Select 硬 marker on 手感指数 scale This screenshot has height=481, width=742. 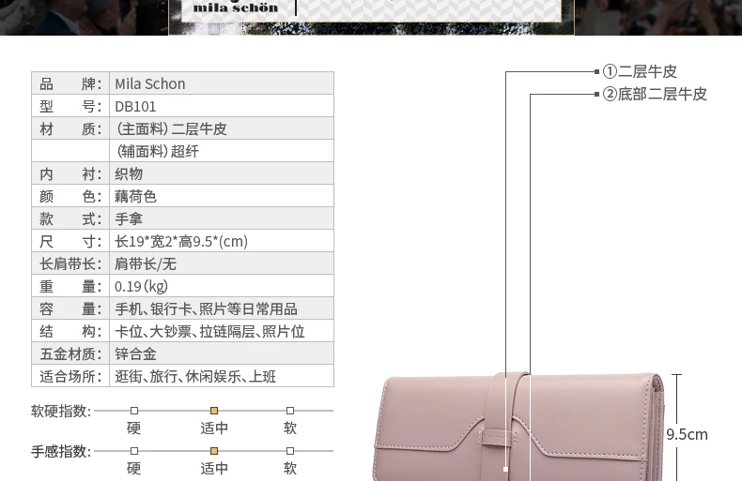[134, 451]
